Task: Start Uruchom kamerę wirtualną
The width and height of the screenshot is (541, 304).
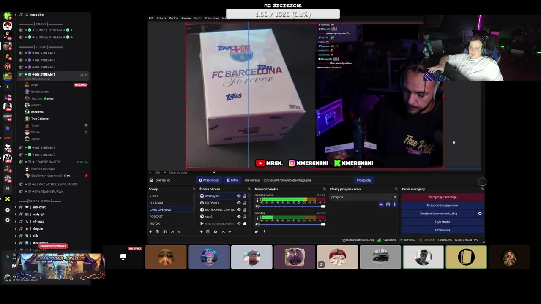Action: coord(438,213)
